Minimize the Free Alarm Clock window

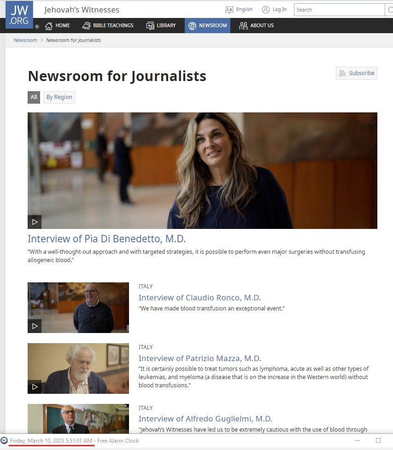coord(358,440)
